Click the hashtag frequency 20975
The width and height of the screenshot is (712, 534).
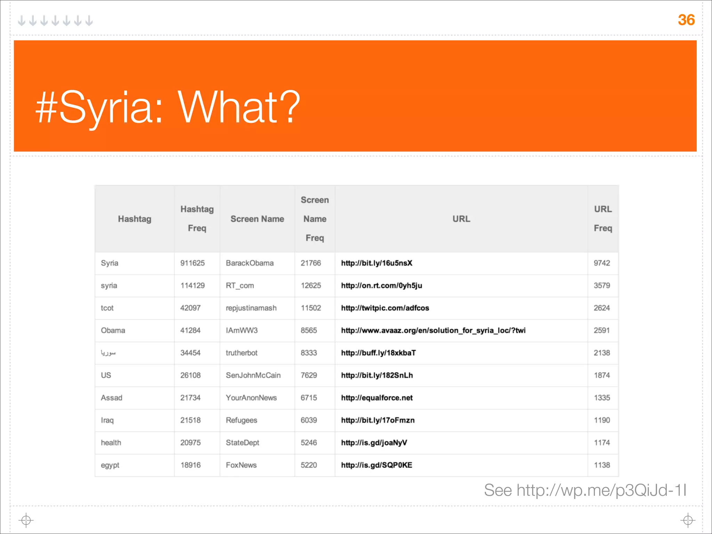click(x=190, y=443)
